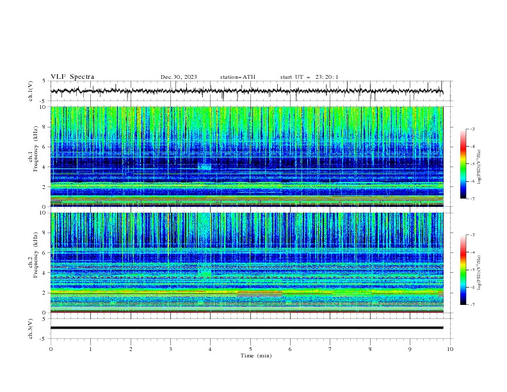Click the "6" kHz tick of ch.1 spectrogram
The image size is (507, 392).
tap(45, 147)
